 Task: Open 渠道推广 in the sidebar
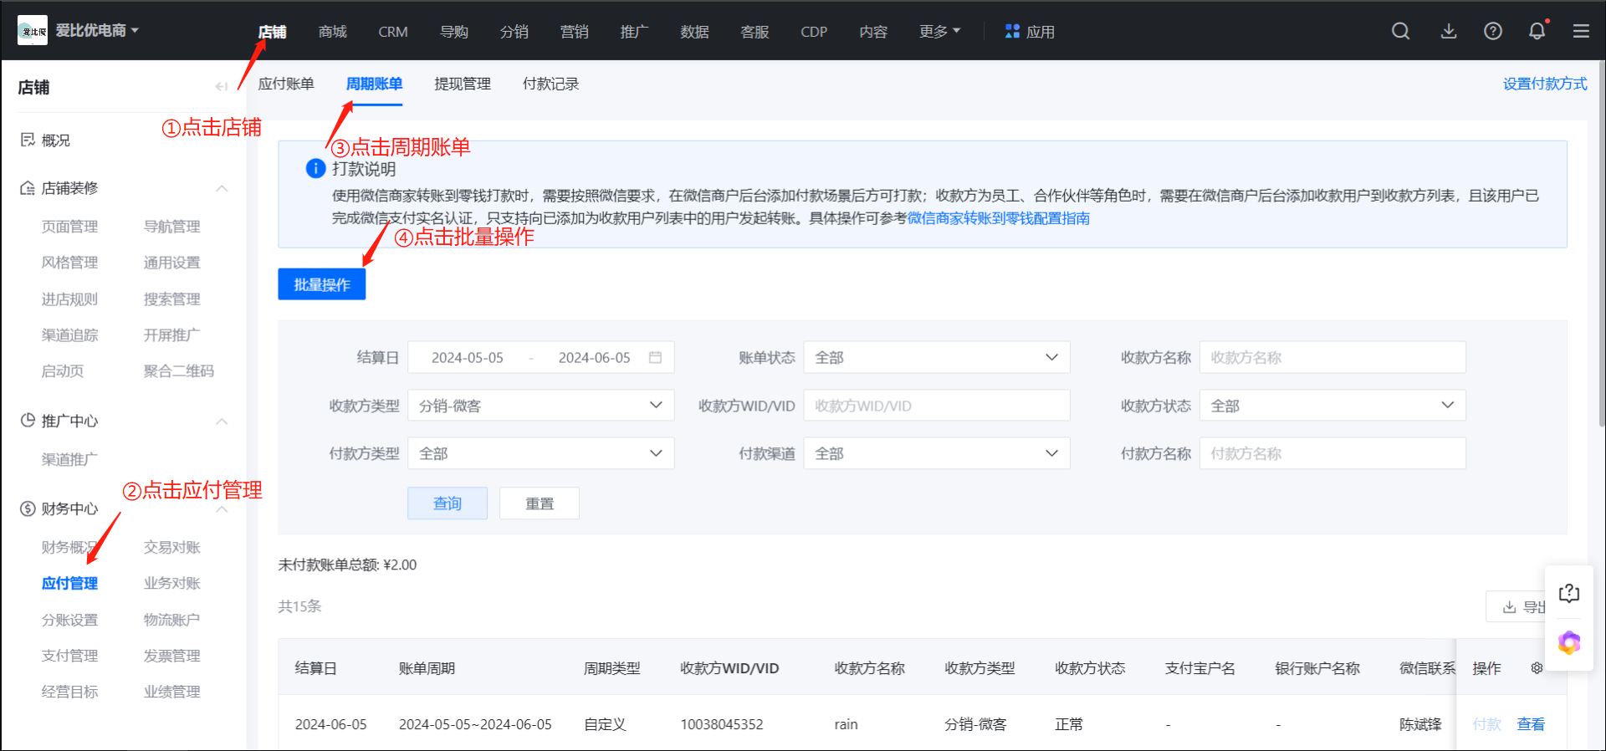[69, 459]
